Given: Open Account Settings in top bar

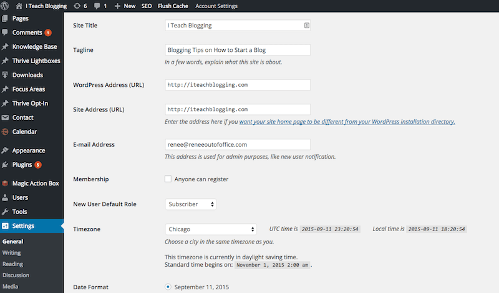Looking at the screenshot, I should [x=216, y=6].
